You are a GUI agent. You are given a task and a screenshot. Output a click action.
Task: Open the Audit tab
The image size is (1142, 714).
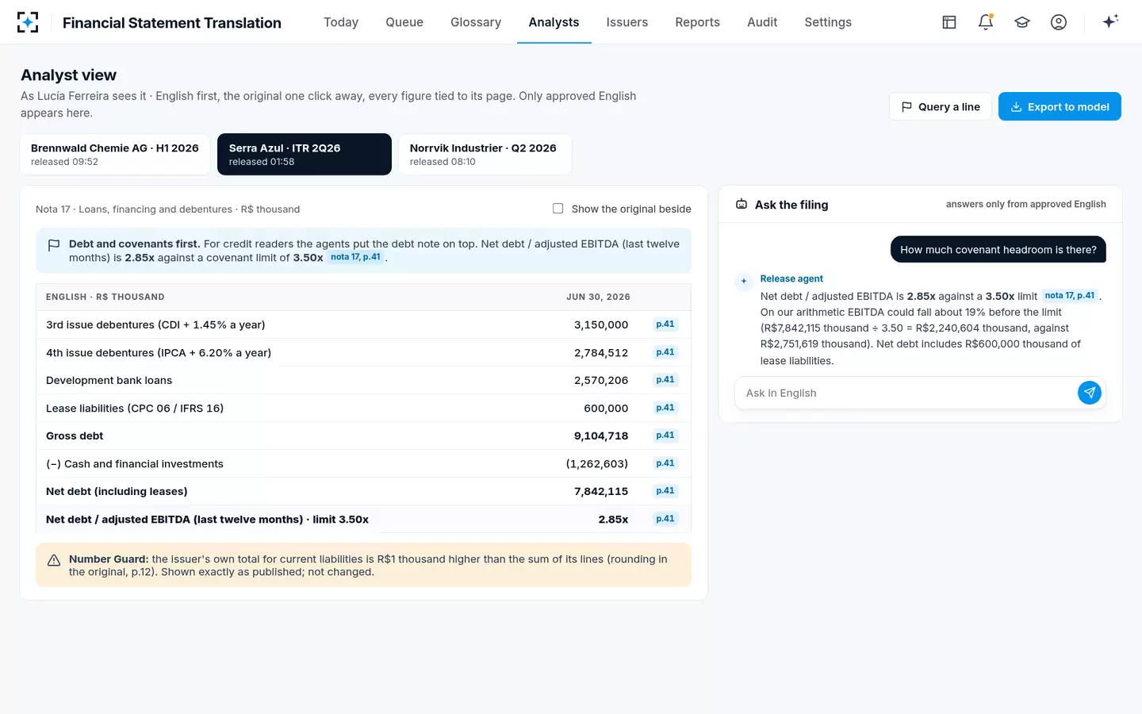762,22
